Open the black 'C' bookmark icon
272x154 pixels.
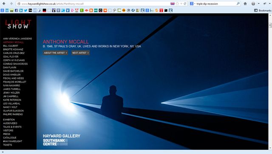[x=100, y=10]
